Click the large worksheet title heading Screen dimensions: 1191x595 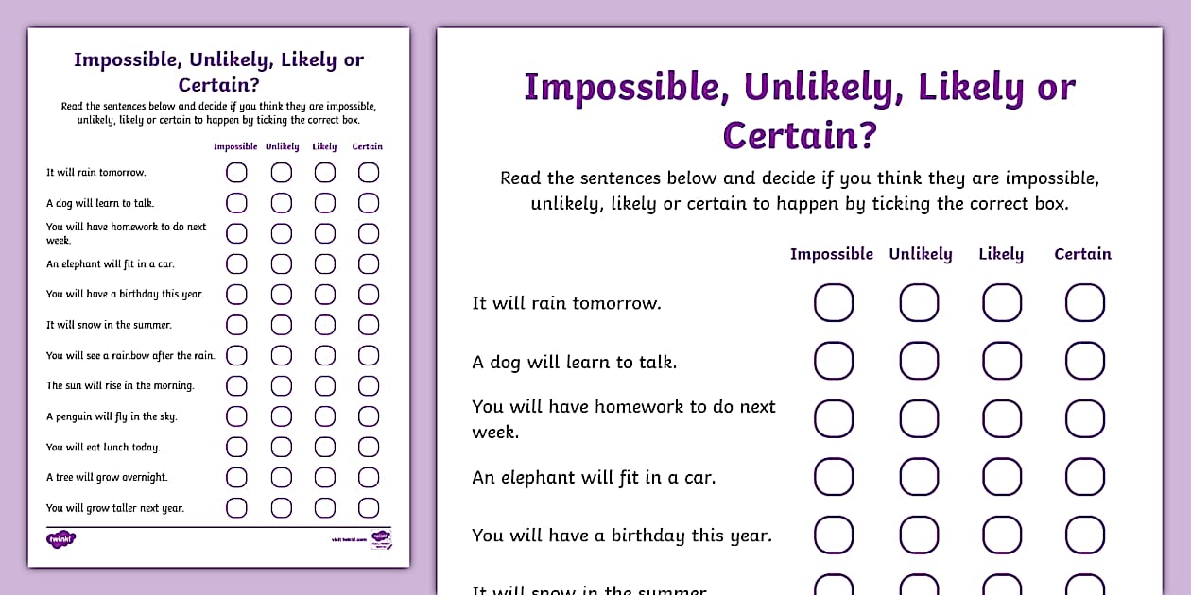[800, 111]
